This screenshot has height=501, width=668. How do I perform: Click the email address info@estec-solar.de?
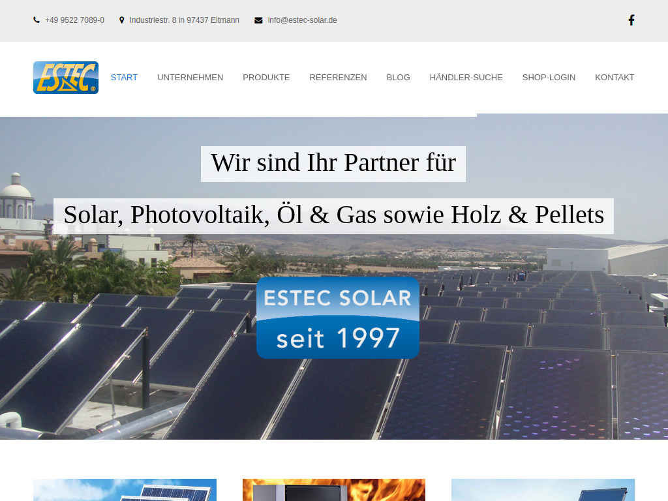click(302, 20)
